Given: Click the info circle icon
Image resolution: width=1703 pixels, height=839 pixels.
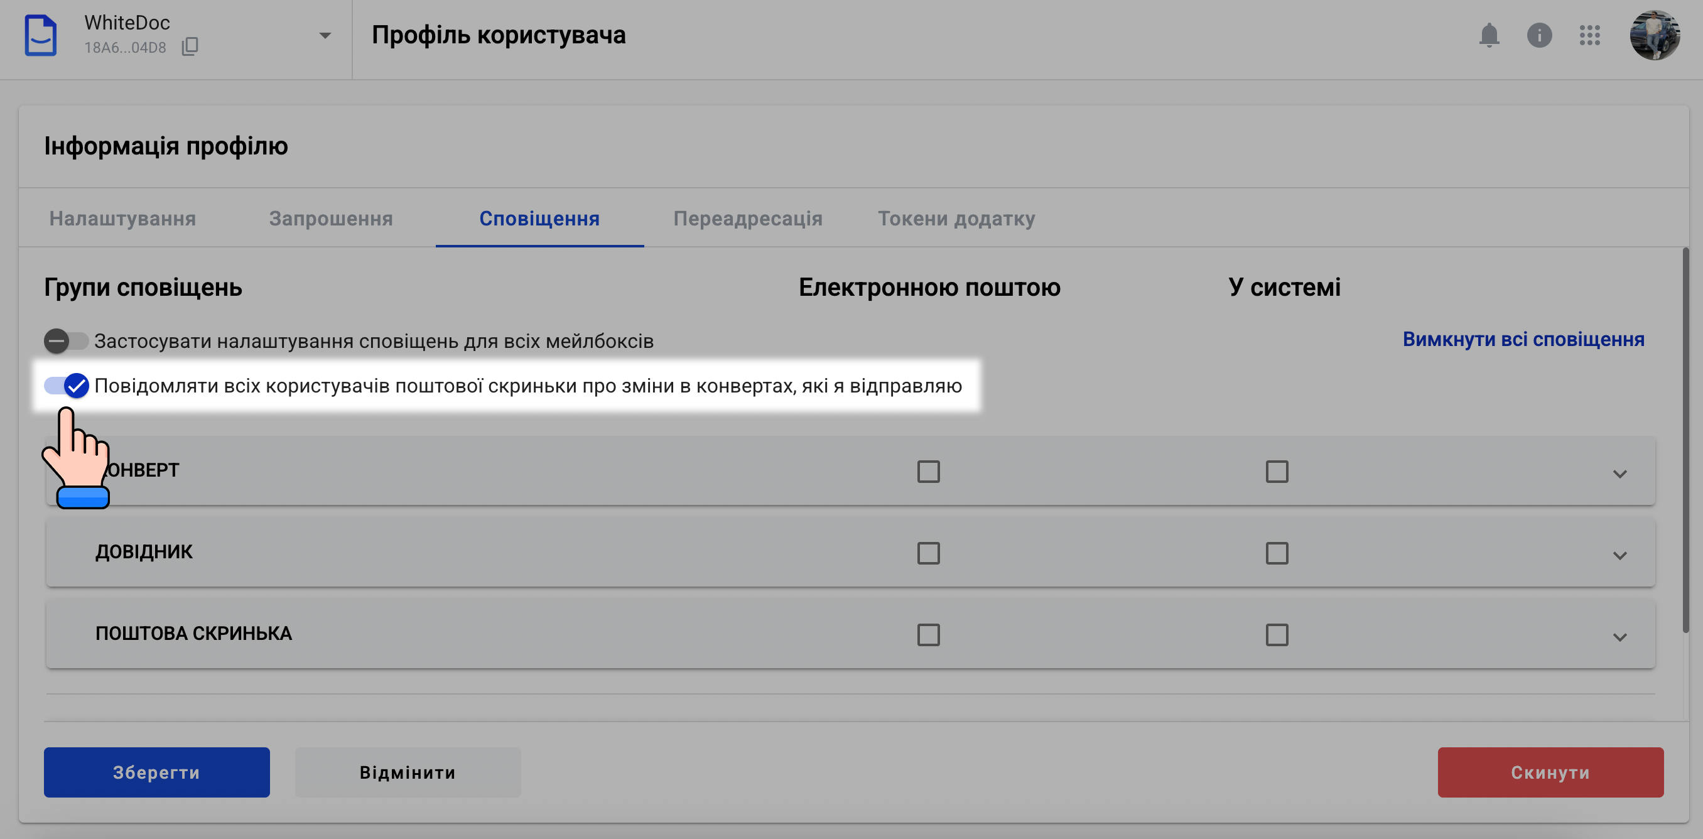Looking at the screenshot, I should [x=1539, y=35].
